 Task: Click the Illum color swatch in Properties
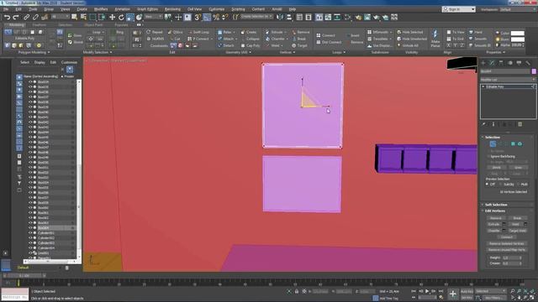coord(518,39)
